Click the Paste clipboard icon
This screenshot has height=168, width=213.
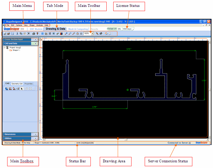click(25, 33)
